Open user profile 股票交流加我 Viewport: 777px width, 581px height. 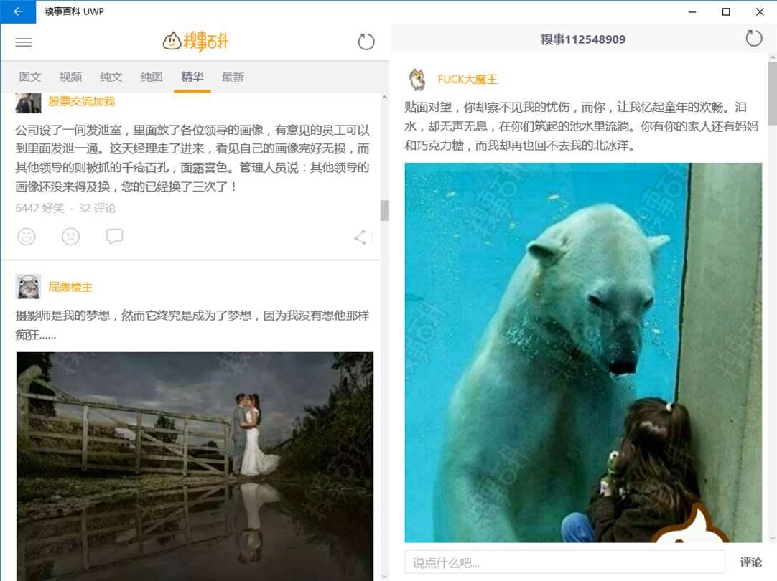tap(81, 101)
